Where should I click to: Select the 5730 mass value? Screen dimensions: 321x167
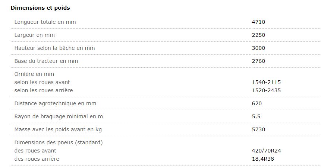[x=258, y=129]
